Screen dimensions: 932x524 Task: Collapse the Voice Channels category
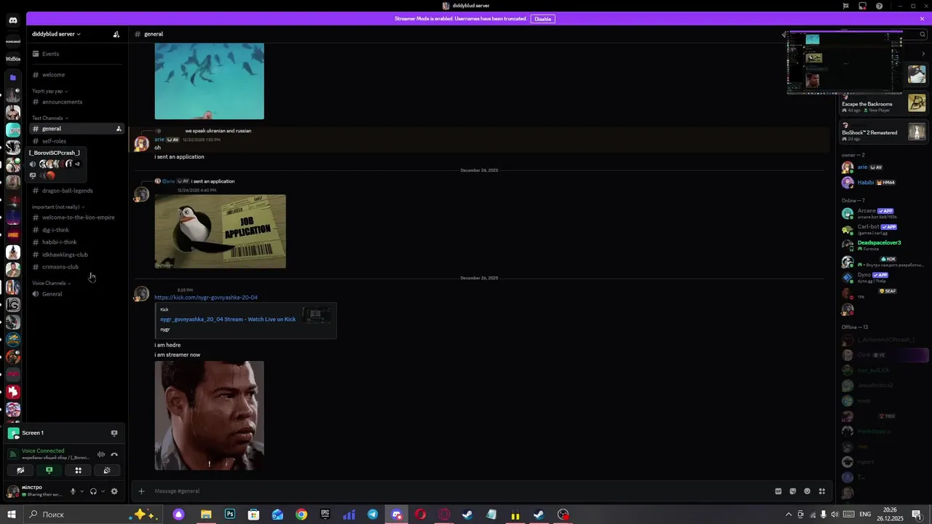click(x=51, y=283)
